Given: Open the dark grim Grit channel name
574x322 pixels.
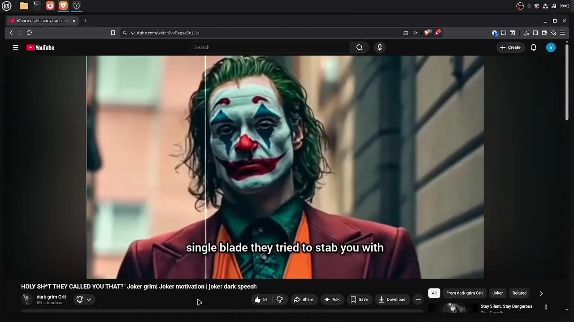Looking at the screenshot, I should click(51, 297).
